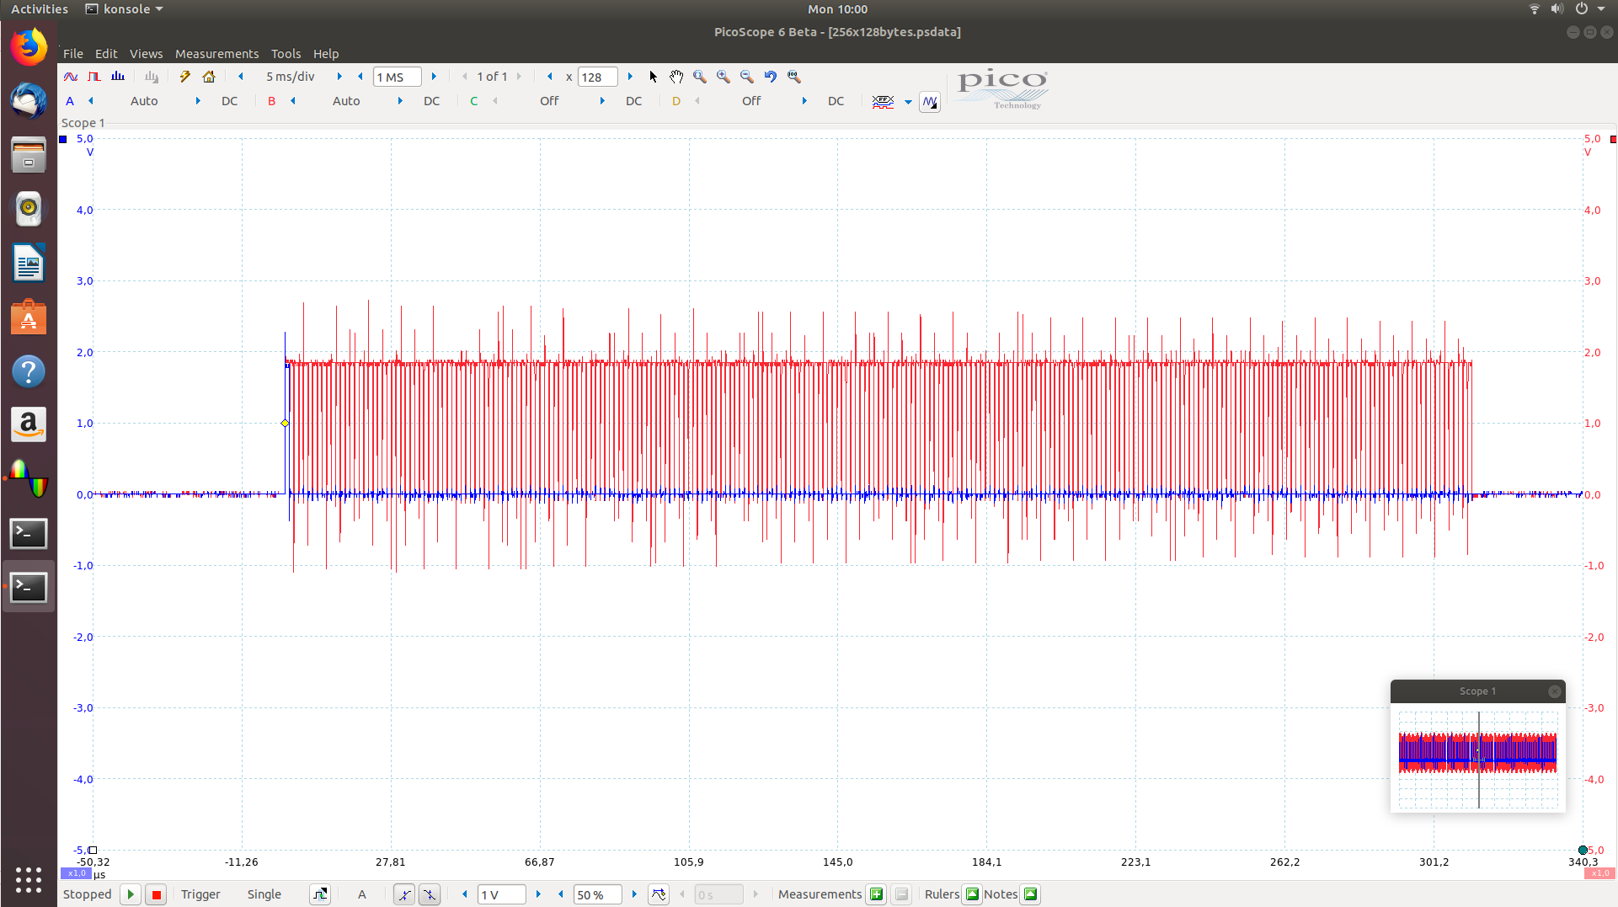
Task: Select Persistence mode icon
Action: (x=94, y=77)
